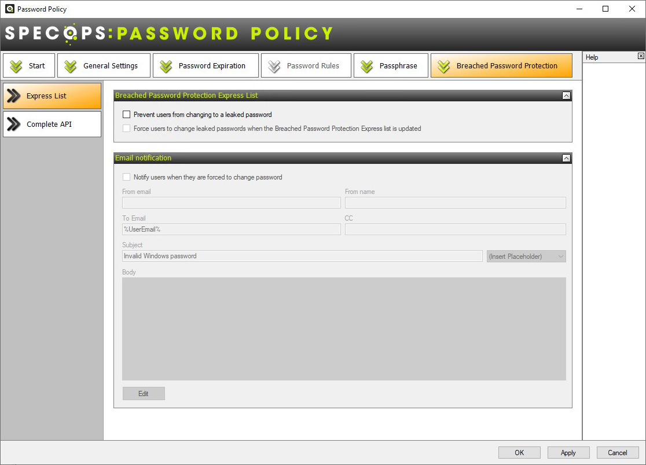Click the Express List arrow icon
The width and height of the screenshot is (646, 465).
point(14,96)
